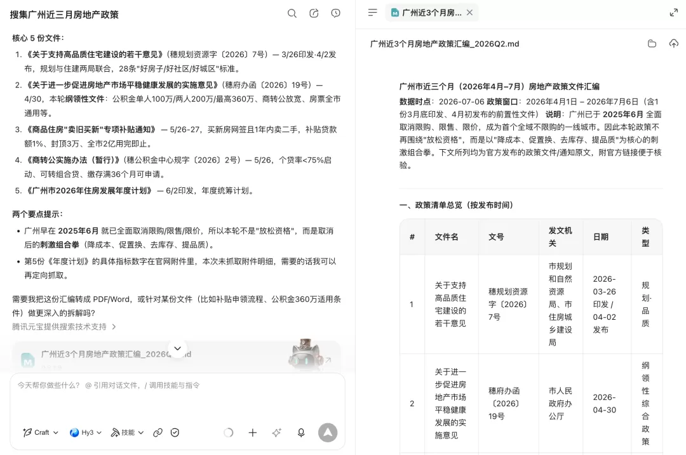Image resolution: width=686 pixels, height=455 pixels.
Task: Switch to the 广州近3个月房… document tab
Action: (x=431, y=13)
